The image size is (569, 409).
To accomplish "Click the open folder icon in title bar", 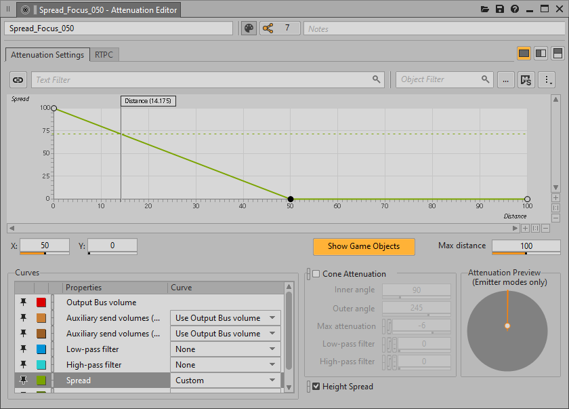I will [x=485, y=9].
